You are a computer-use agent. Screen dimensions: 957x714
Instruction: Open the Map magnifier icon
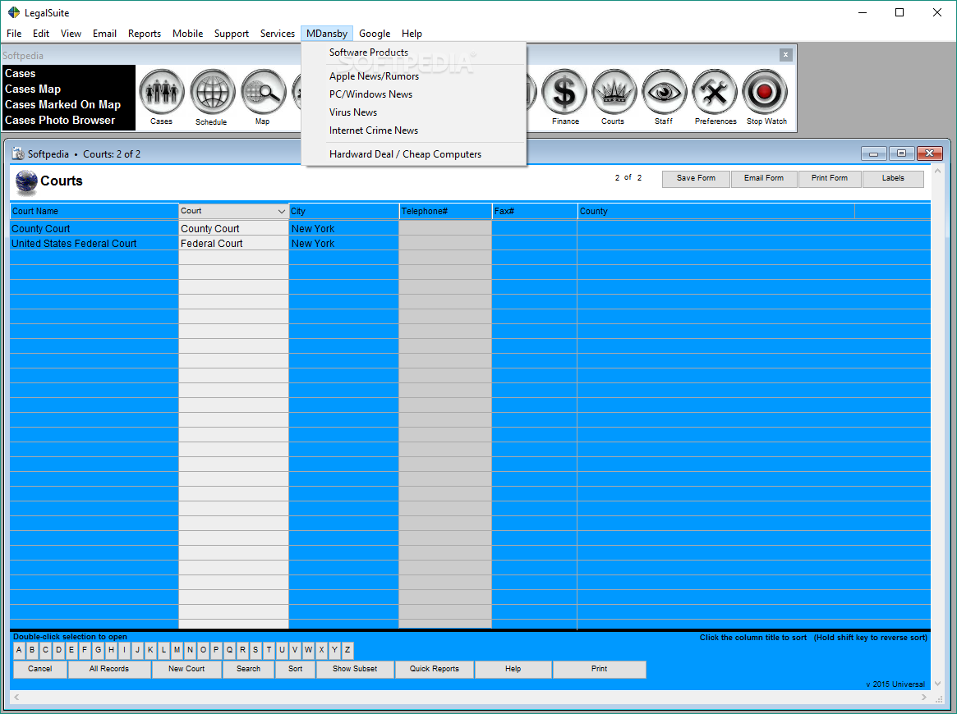(x=263, y=92)
